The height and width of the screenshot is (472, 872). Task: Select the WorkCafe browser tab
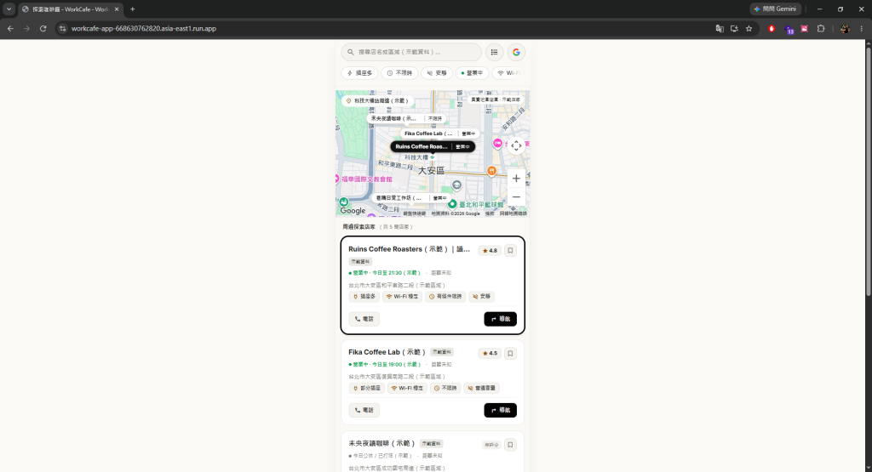point(70,9)
